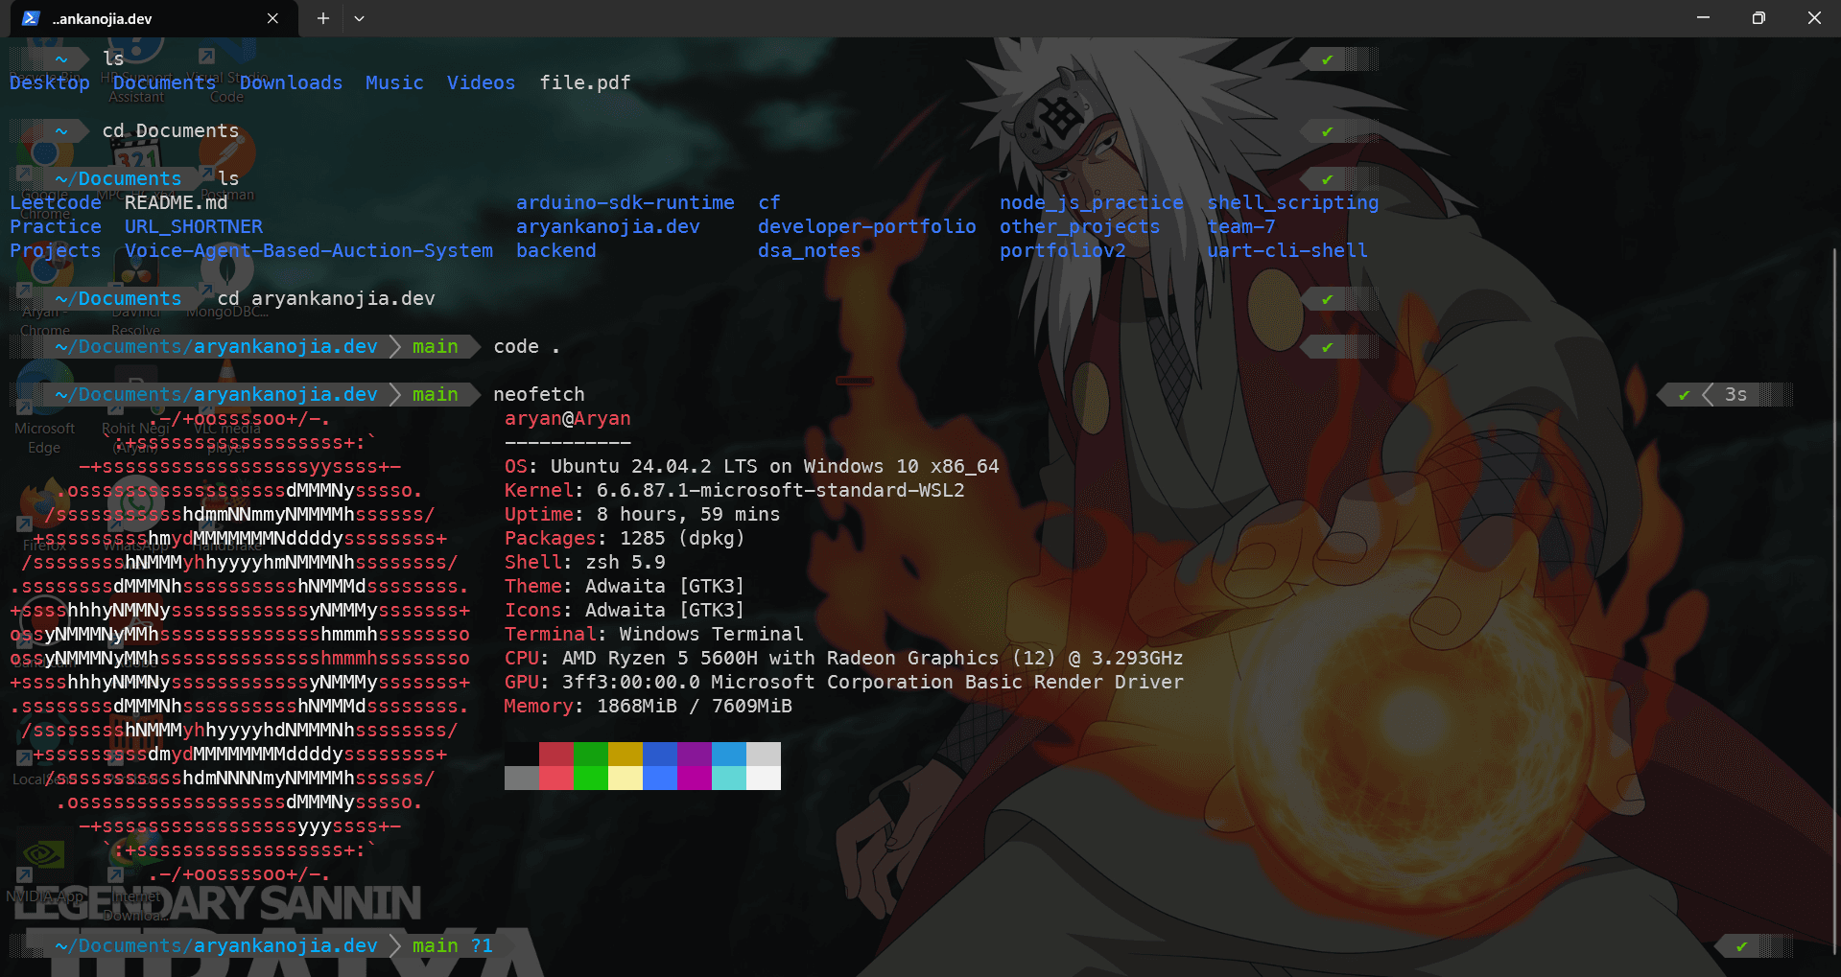The image size is (1841, 977).
Task: Click the OS: Ubuntu 24.04.2 LTS line
Action: [x=752, y=466]
